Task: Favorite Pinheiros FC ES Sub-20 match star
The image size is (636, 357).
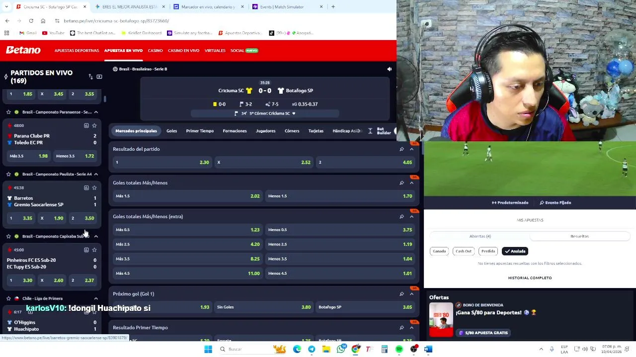Action: pyautogui.click(x=94, y=250)
